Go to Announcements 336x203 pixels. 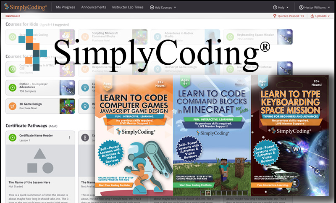93,7
